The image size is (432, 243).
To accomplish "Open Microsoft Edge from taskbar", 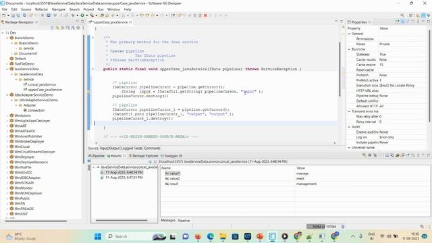I will (x=211, y=236).
